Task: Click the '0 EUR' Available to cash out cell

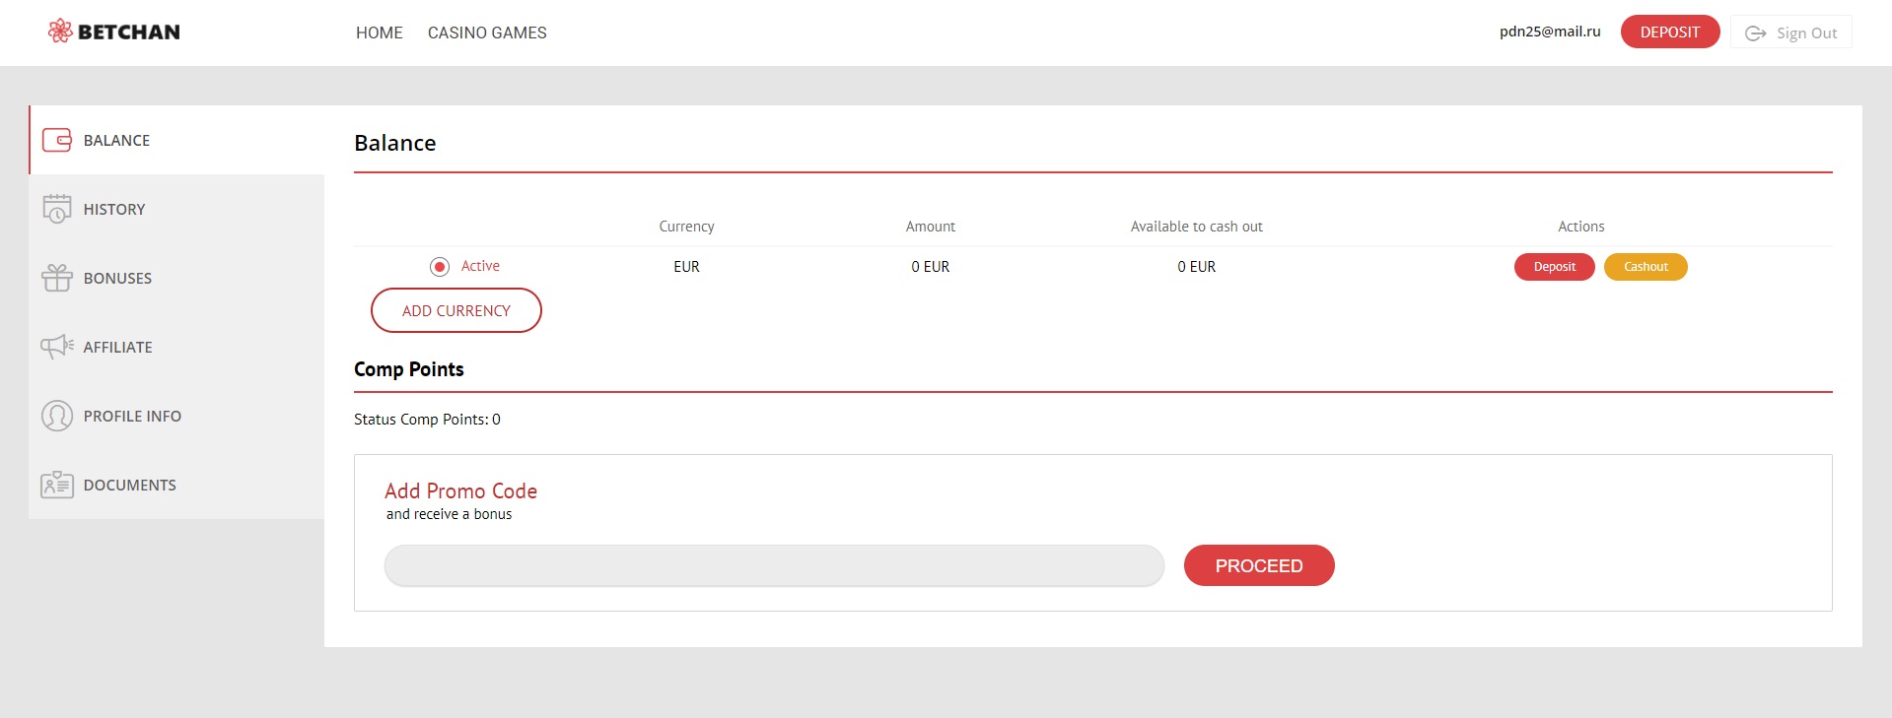Action: 1197,267
